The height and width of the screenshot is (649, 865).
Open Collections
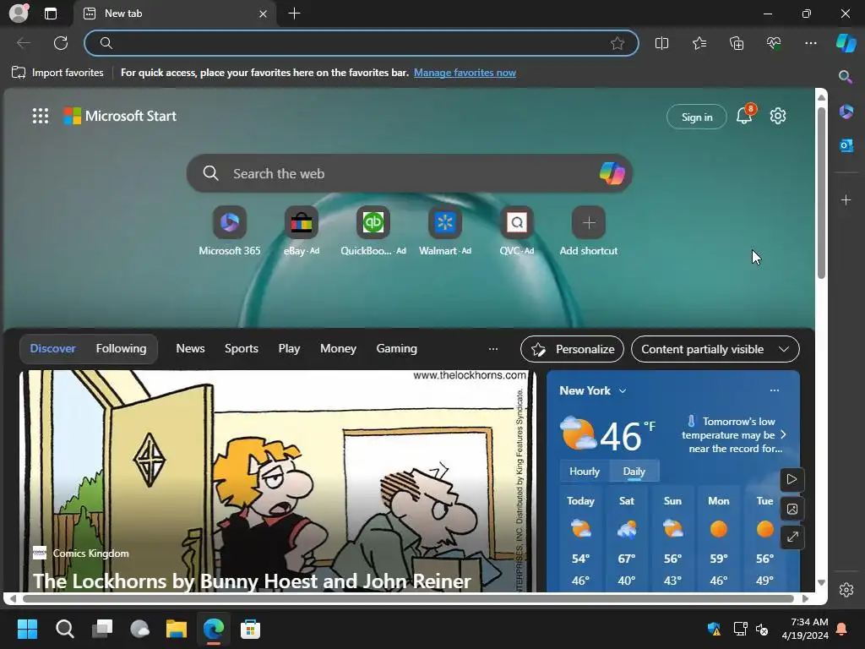(x=737, y=43)
